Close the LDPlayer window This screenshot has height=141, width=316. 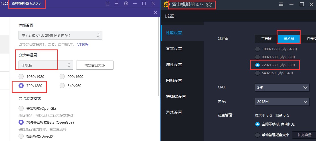point(311,5)
